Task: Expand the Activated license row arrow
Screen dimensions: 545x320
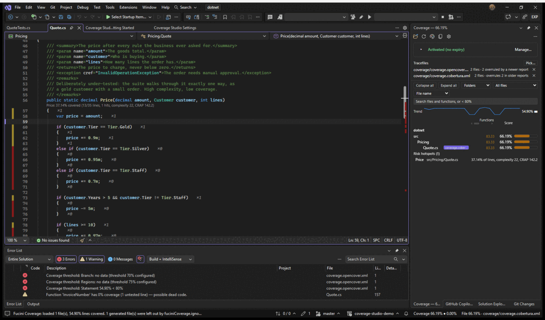Action: pyautogui.click(x=421, y=49)
